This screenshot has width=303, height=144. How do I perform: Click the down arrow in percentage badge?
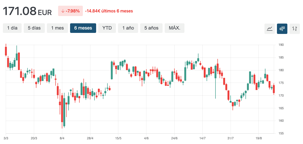coord(63,11)
